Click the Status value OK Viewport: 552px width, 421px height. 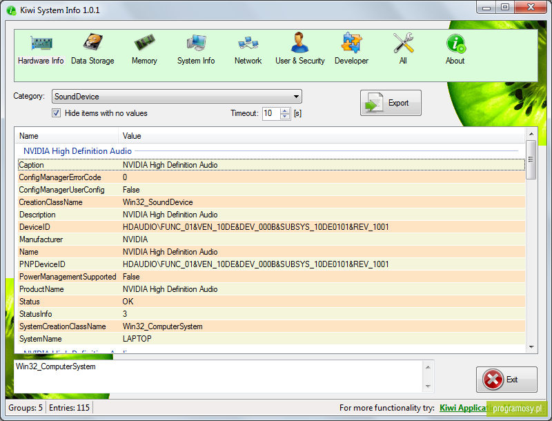128,302
